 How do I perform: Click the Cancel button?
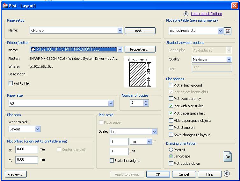pos(184,174)
